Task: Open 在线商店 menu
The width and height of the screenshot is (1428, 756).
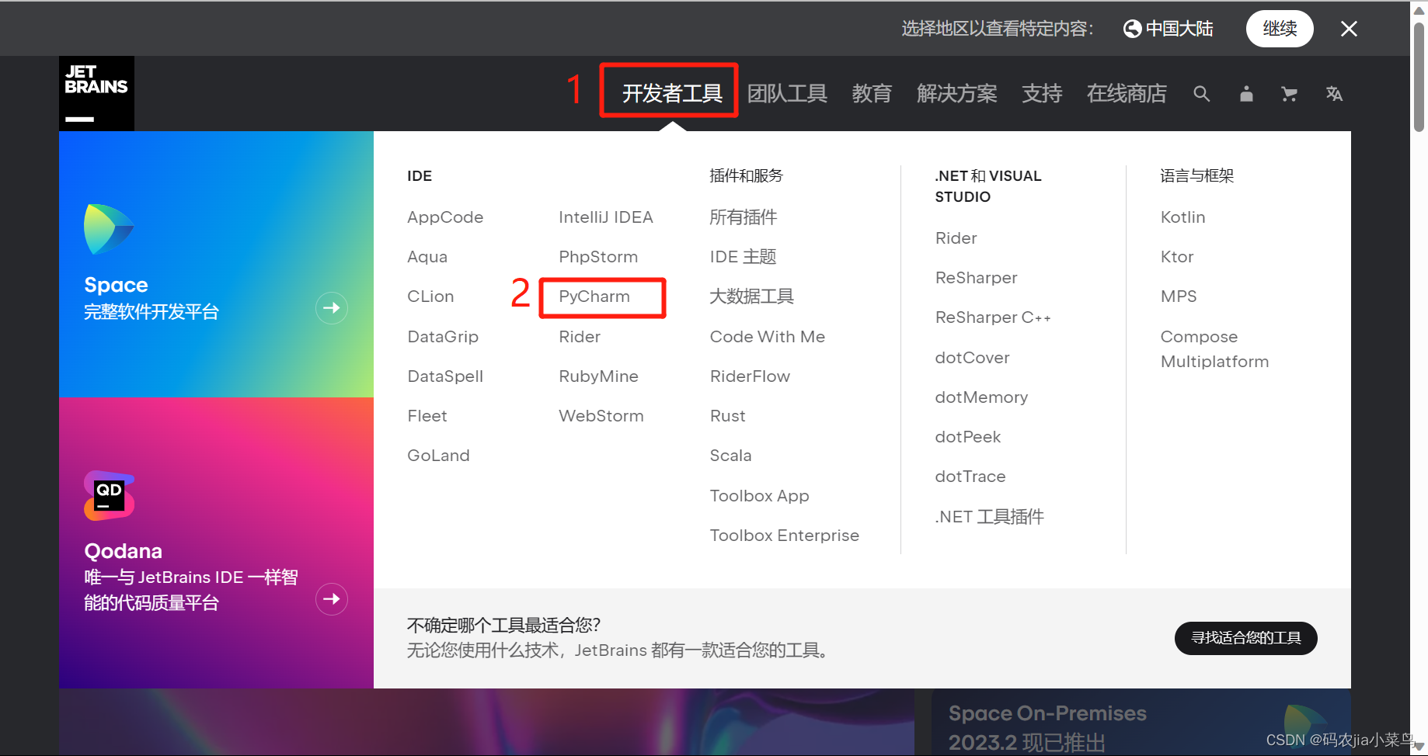Action: (1127, 94)
